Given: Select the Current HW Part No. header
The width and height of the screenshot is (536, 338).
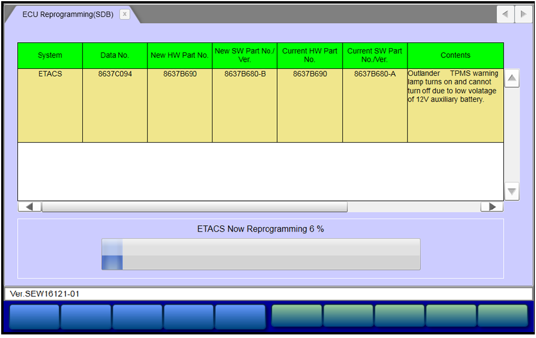Looking at the screenshot, I should (x=309, y=55).
